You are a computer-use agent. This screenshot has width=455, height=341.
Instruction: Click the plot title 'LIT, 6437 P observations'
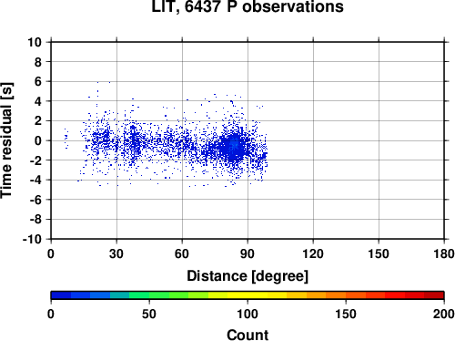248,6
